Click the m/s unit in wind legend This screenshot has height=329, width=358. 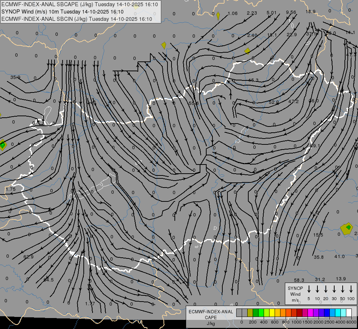click(x=295, y=300)
